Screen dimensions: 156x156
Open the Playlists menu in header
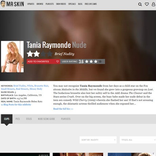click(x=50, y=4)
